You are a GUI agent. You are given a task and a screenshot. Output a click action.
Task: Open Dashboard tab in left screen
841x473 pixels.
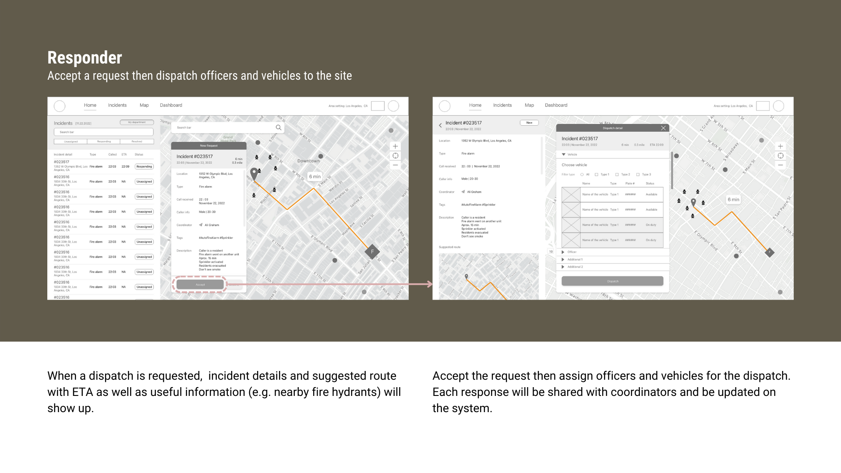click(x=171, y=105)
